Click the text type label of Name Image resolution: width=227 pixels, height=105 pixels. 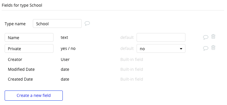pos(64,37)
